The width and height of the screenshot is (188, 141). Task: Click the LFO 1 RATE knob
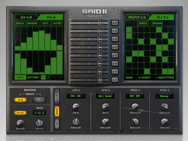(x=76, y=107)
